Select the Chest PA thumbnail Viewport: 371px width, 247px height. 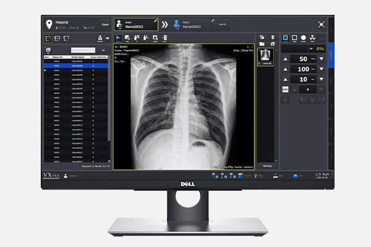(265, 57)
